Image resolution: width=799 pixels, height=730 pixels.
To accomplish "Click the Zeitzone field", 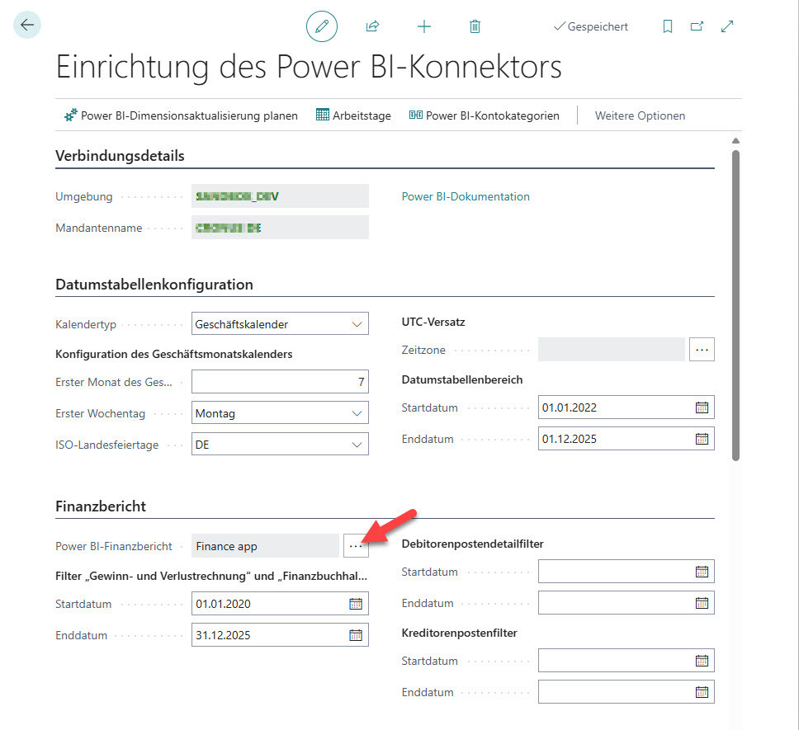I will click(x=612, y=350).
